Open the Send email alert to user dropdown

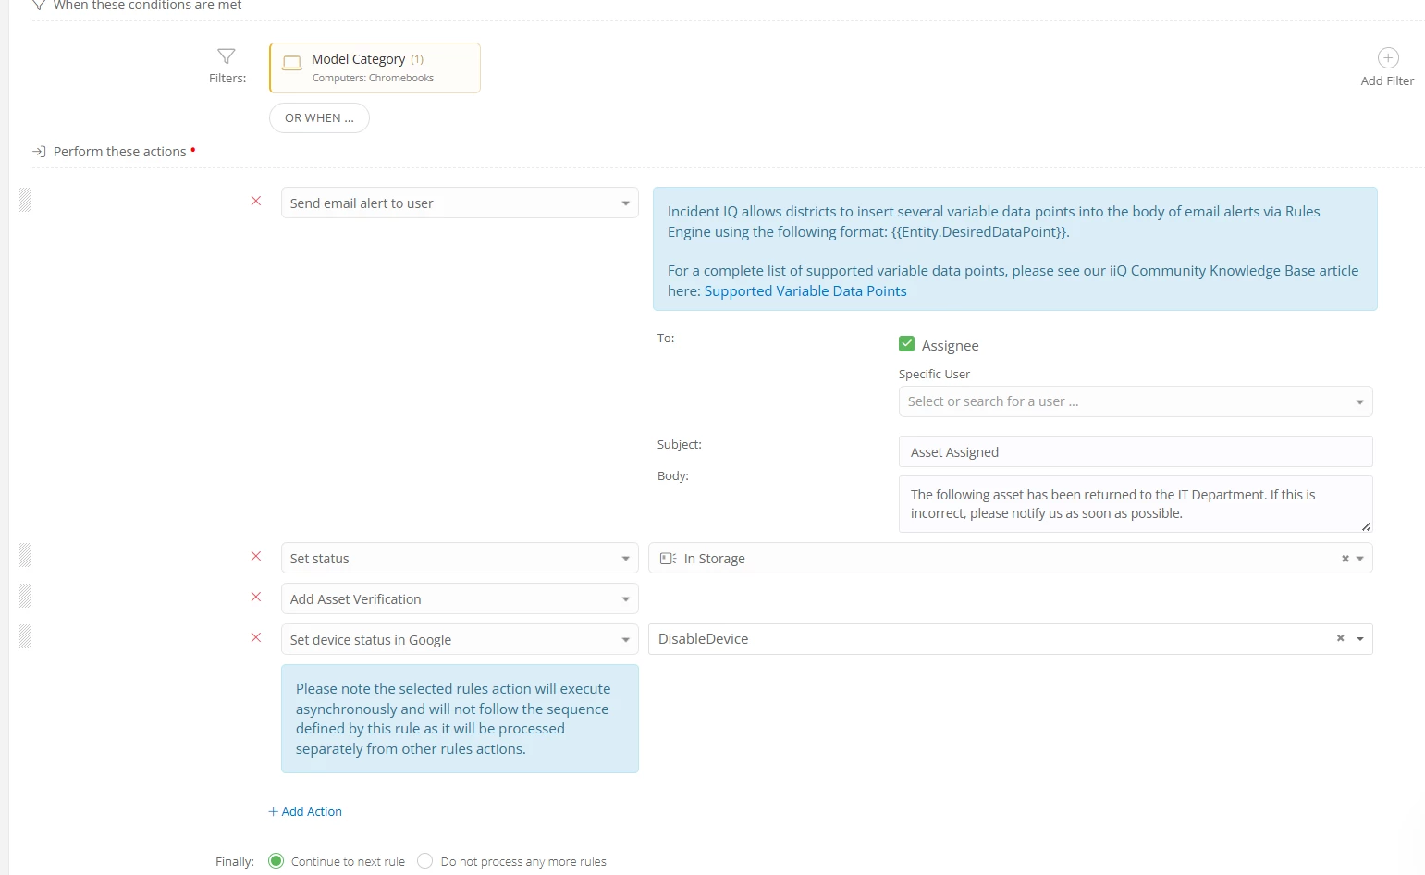pyautogui.click(x=460, y=203)
